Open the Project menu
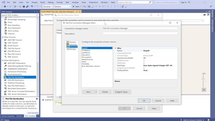Viewport: 215px width, 121px height. (x=34, y=2)
